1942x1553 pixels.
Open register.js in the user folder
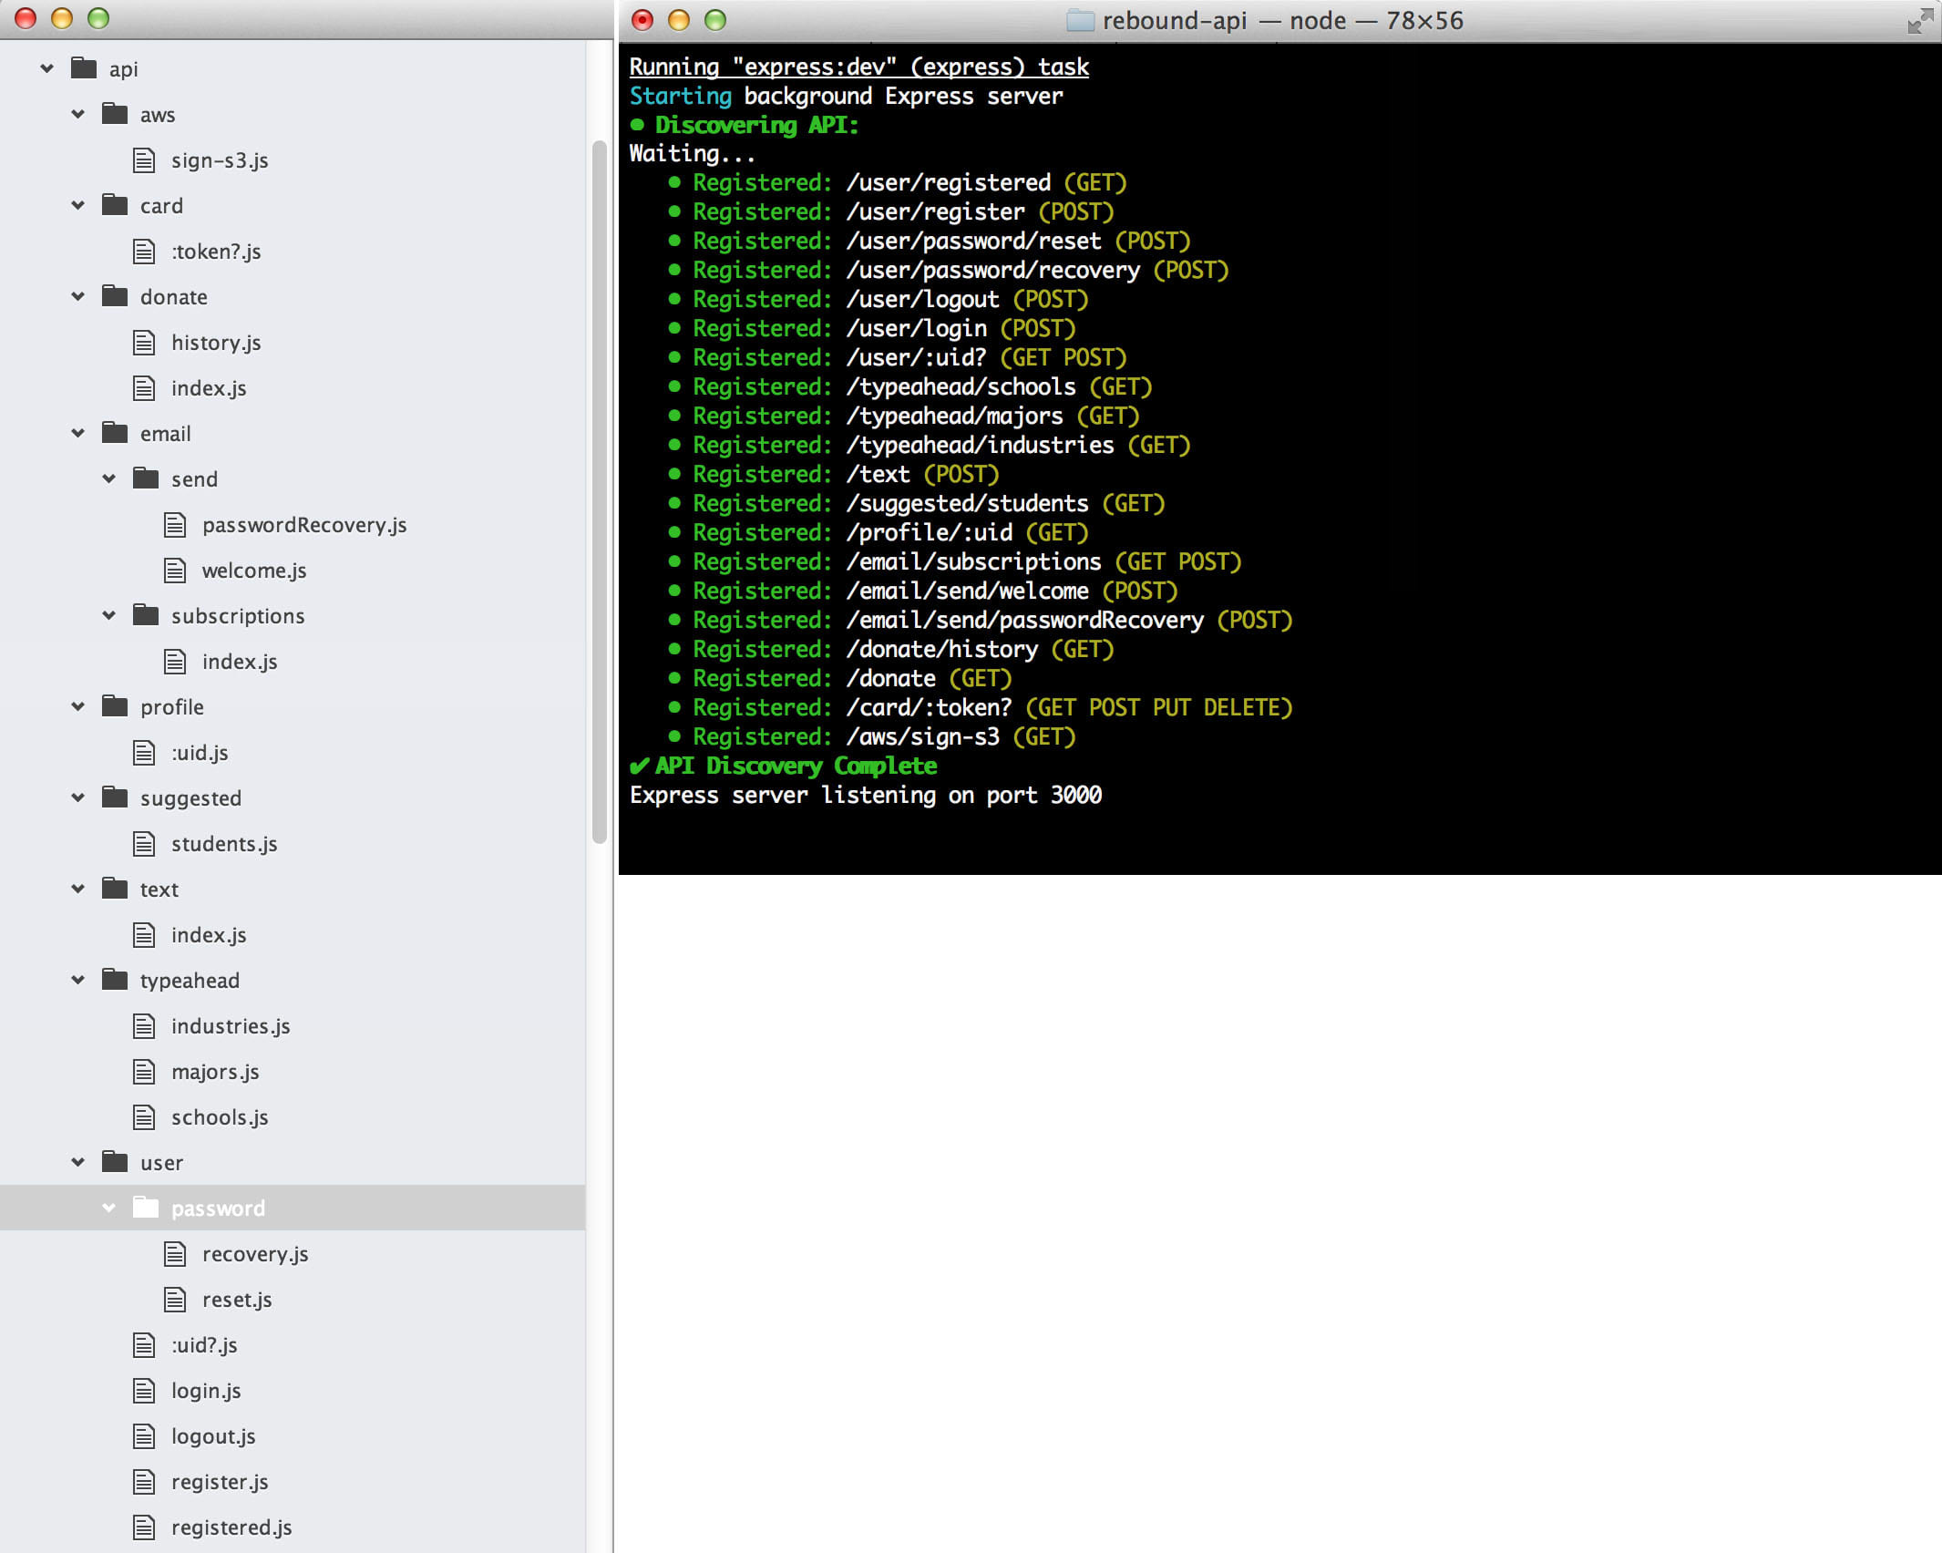pyautogui.click(x=220, y=1482)
